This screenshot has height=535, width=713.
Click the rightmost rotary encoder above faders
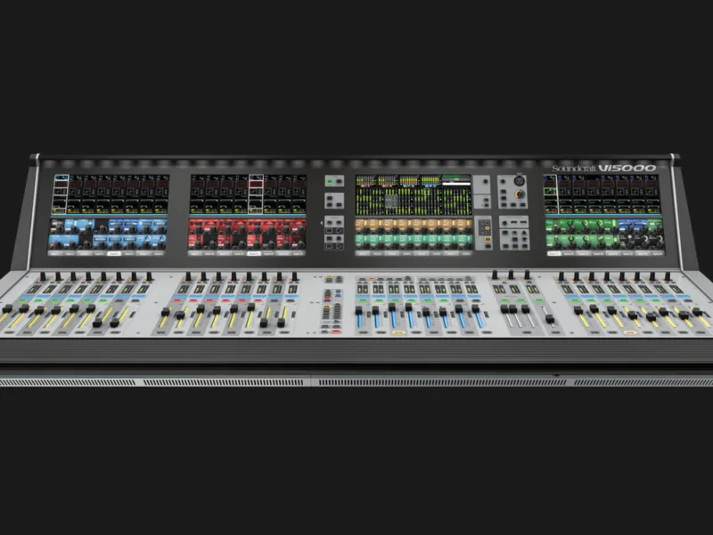[668, 276]
